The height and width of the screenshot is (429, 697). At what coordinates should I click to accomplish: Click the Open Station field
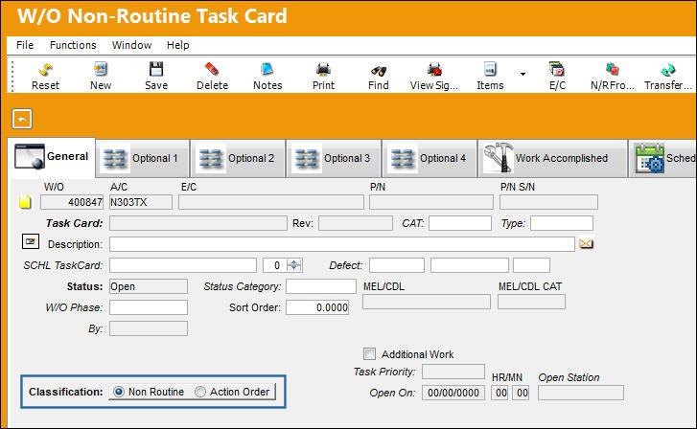coord(581,393)
